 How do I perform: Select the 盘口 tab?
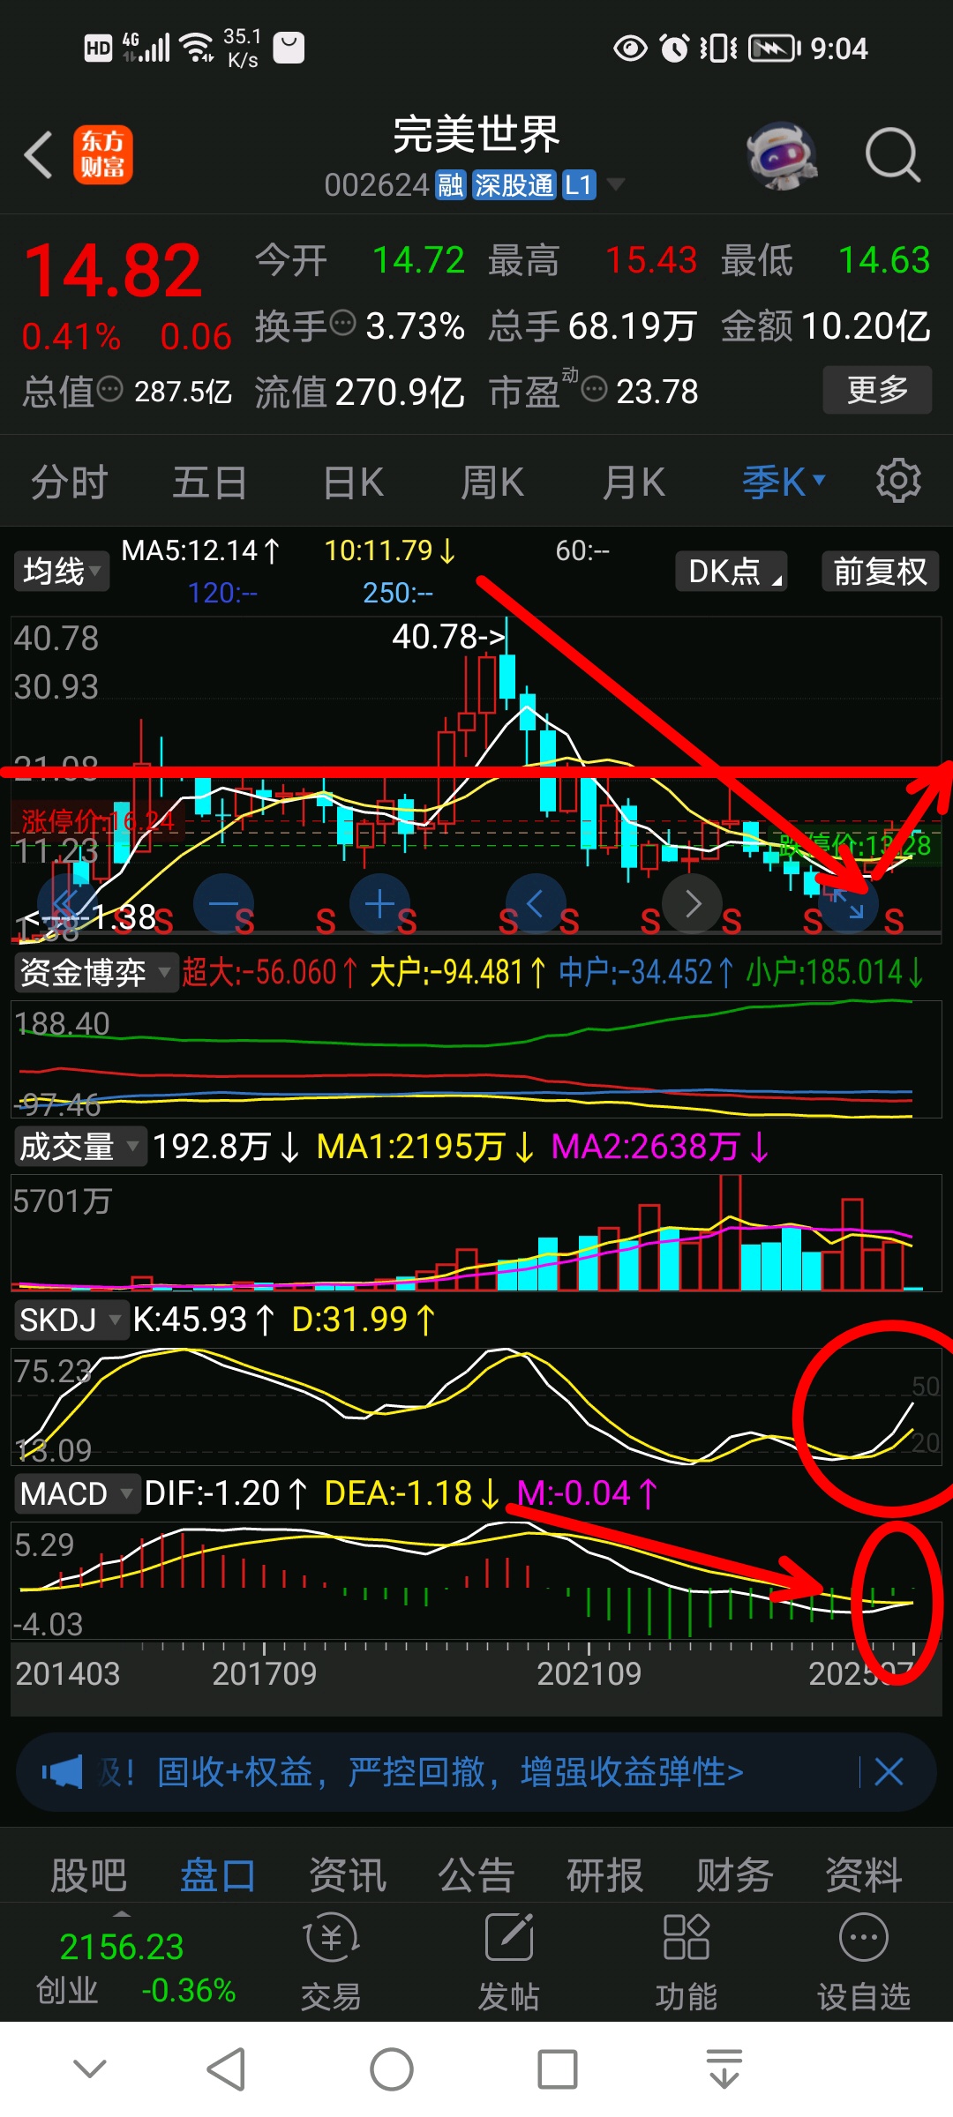pyautogui.click(x=217, y=1875)
